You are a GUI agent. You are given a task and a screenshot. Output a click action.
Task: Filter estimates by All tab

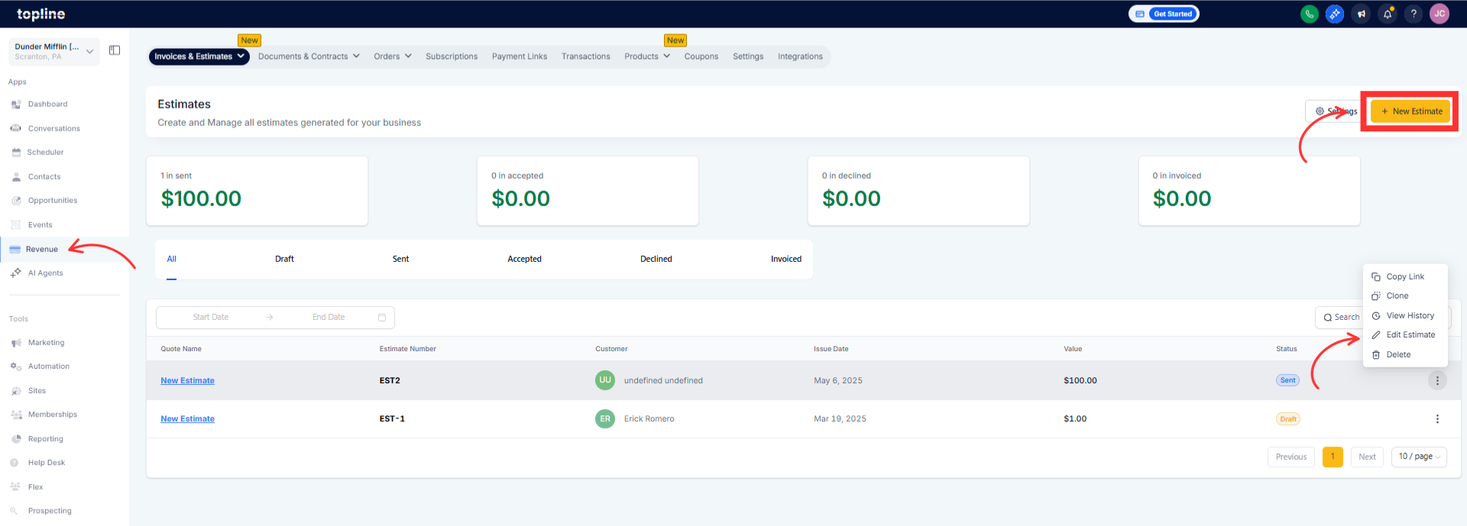[172, 260]
